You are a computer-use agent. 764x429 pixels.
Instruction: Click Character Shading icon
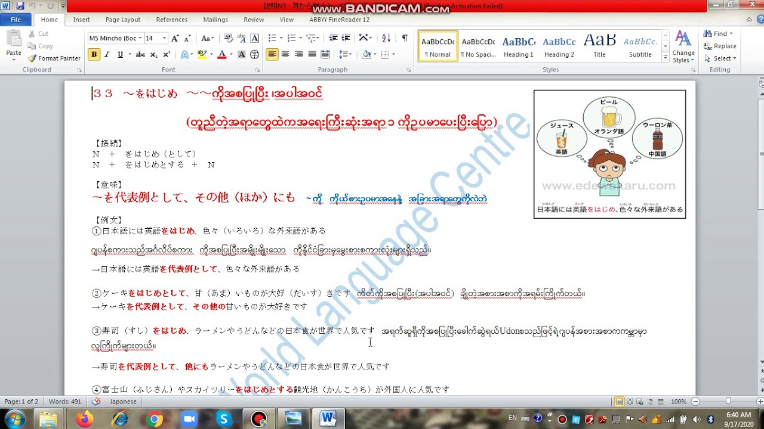point(242,54)
